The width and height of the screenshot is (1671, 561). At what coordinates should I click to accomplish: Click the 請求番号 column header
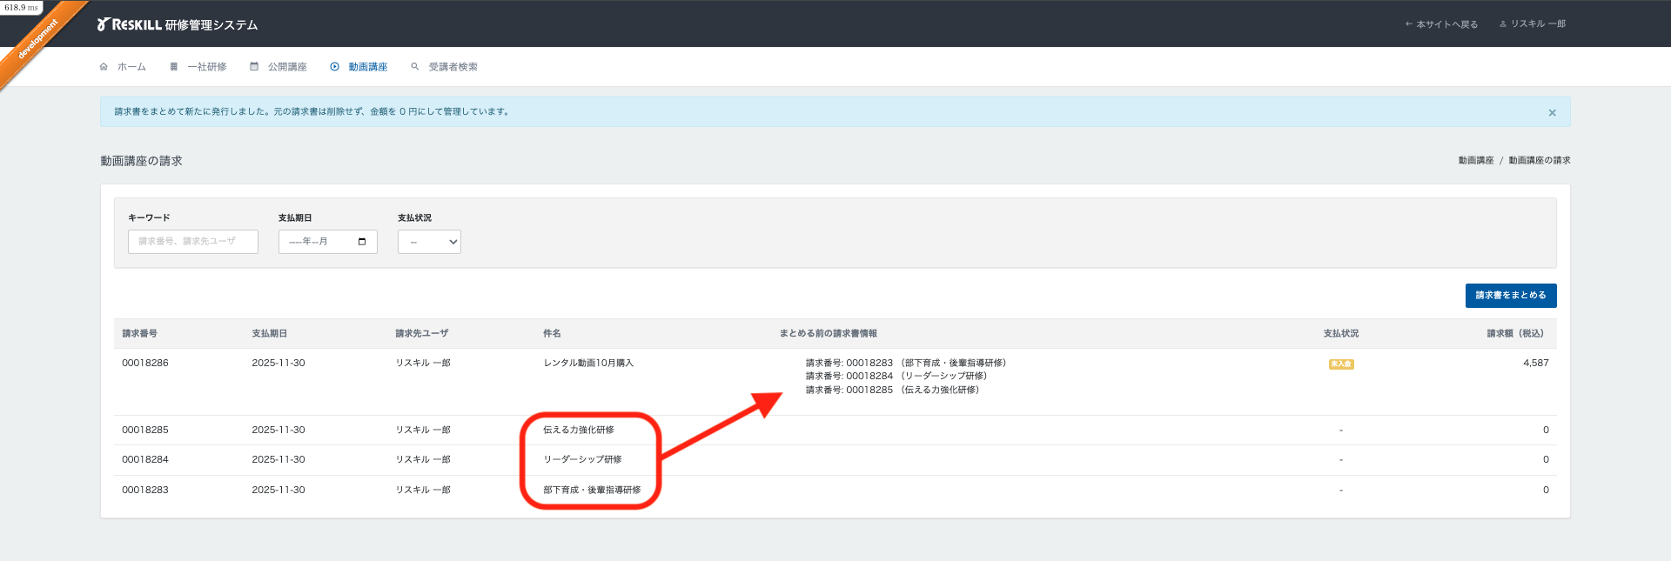click(139, 334)
